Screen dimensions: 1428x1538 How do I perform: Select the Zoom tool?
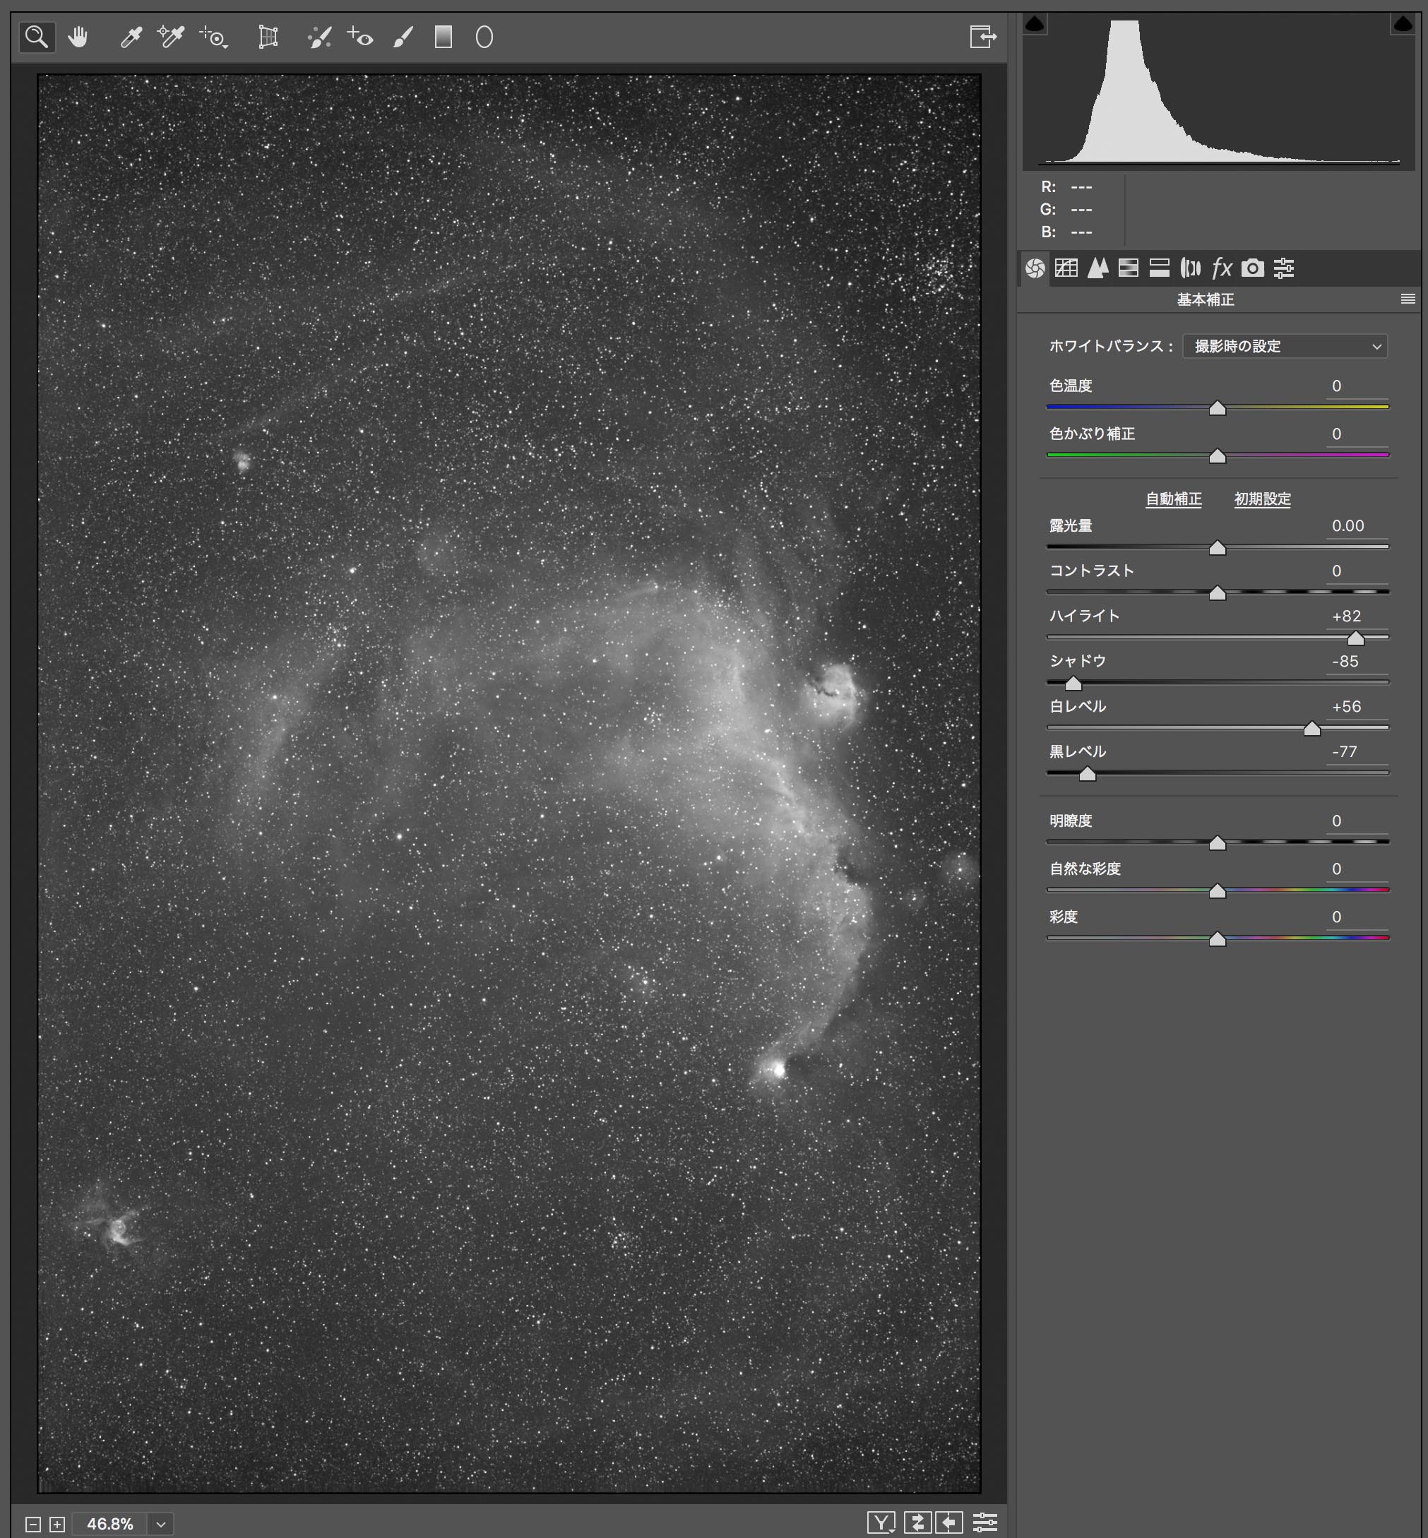coord(36,37)
